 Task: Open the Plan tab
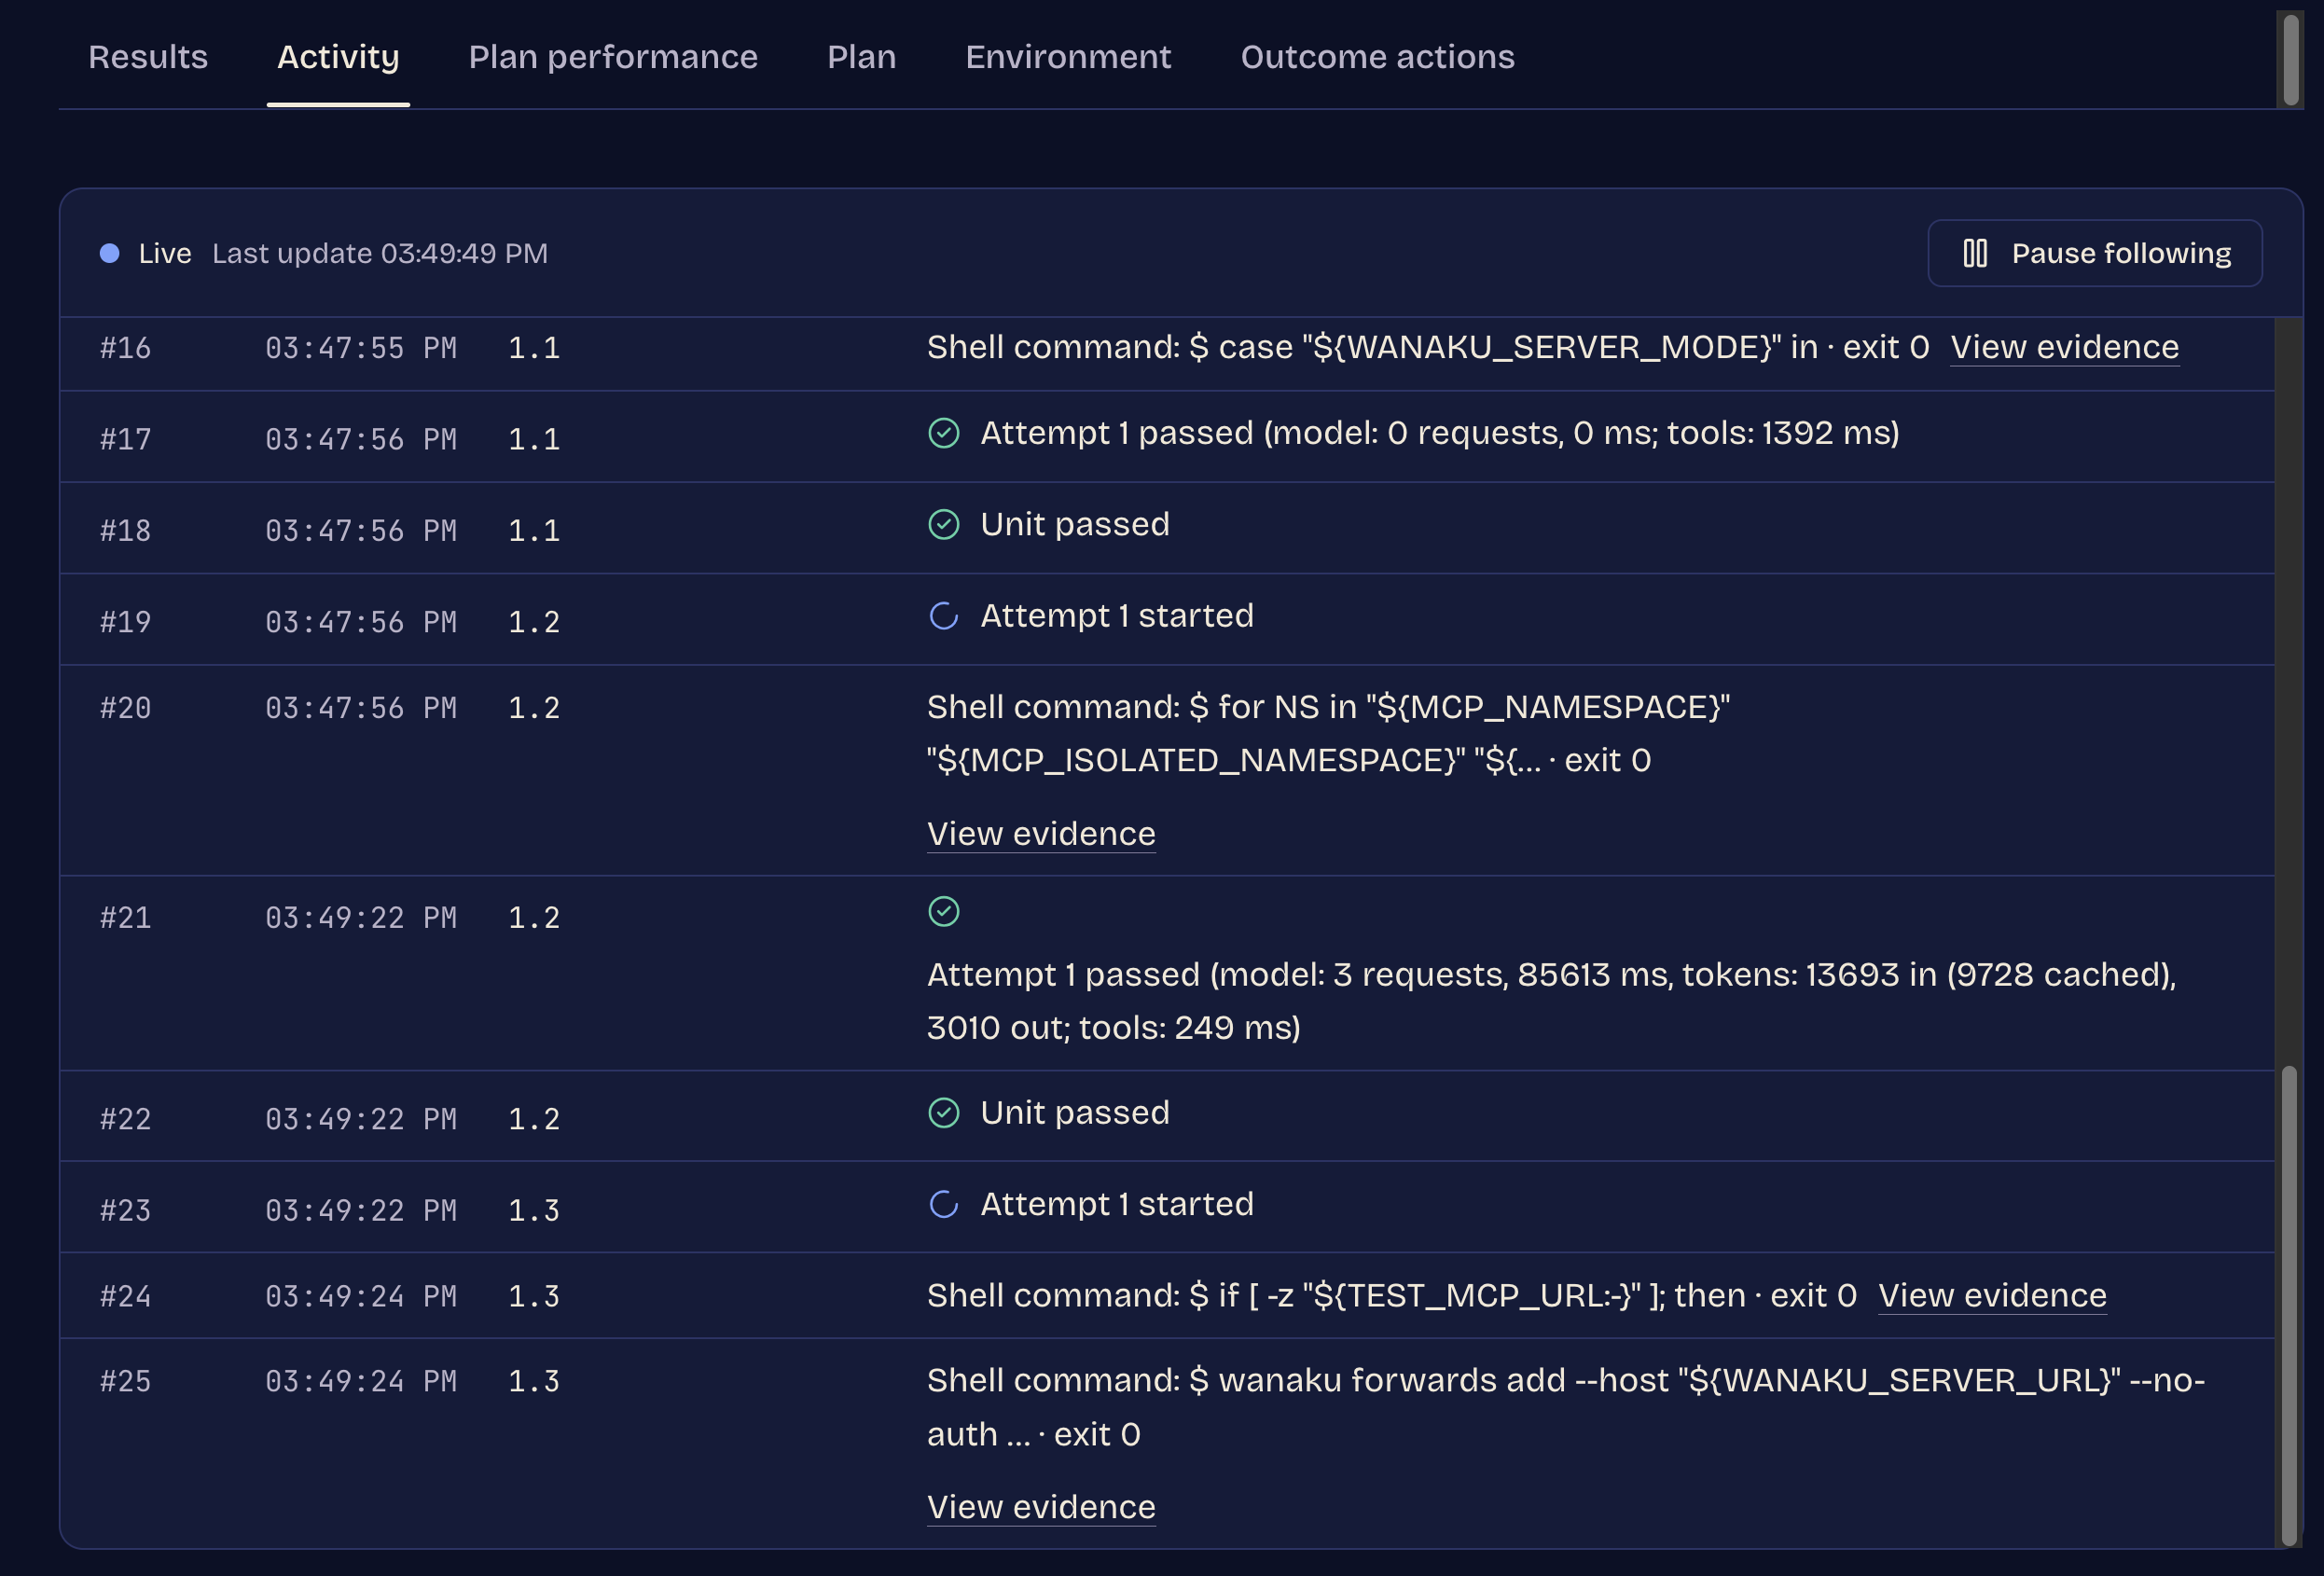coord(861,57)
